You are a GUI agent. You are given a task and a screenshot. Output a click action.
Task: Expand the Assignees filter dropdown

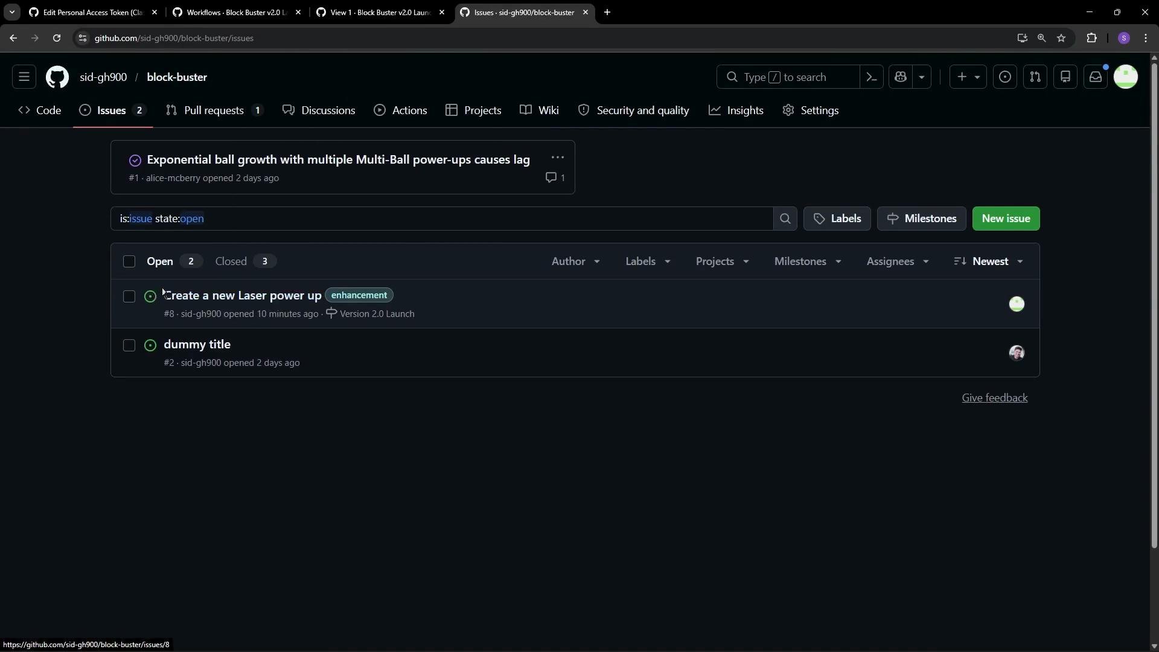[898, 261]
